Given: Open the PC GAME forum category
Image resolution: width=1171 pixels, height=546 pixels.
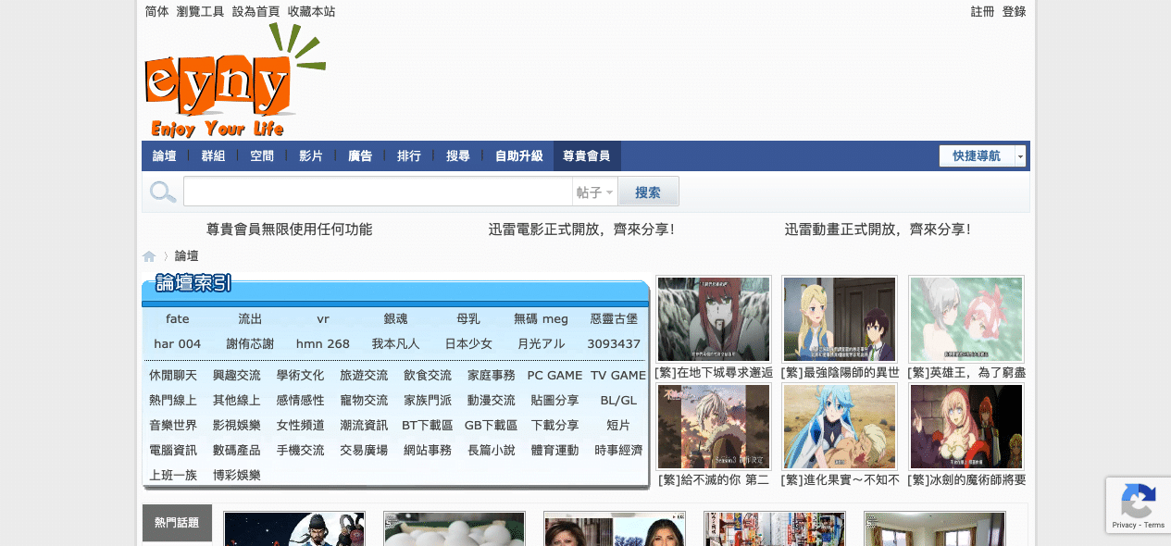Looking at the screenshot, I should pos(554,375).
